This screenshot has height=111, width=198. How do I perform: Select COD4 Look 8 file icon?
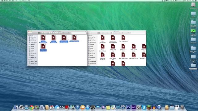(x=134, y=46)
